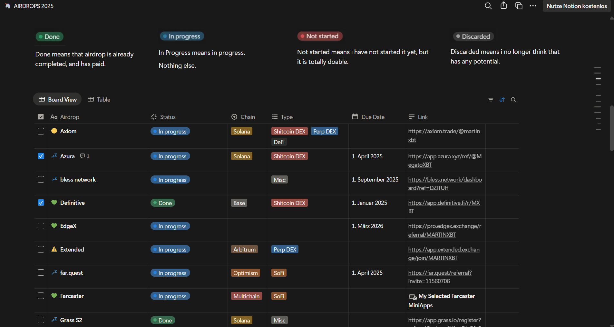The height and width of the screenshot is (327, 614).
Task: Open the far.quest referral link
Action: [440, 277]
